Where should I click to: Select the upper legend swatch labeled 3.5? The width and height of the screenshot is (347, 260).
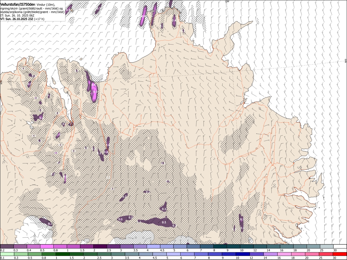tap(140, 246)
